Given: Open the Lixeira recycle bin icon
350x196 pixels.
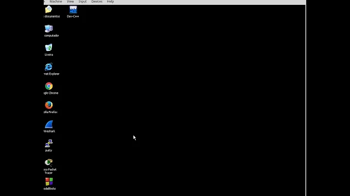Looking at the screenshot, I should [49, 48].
